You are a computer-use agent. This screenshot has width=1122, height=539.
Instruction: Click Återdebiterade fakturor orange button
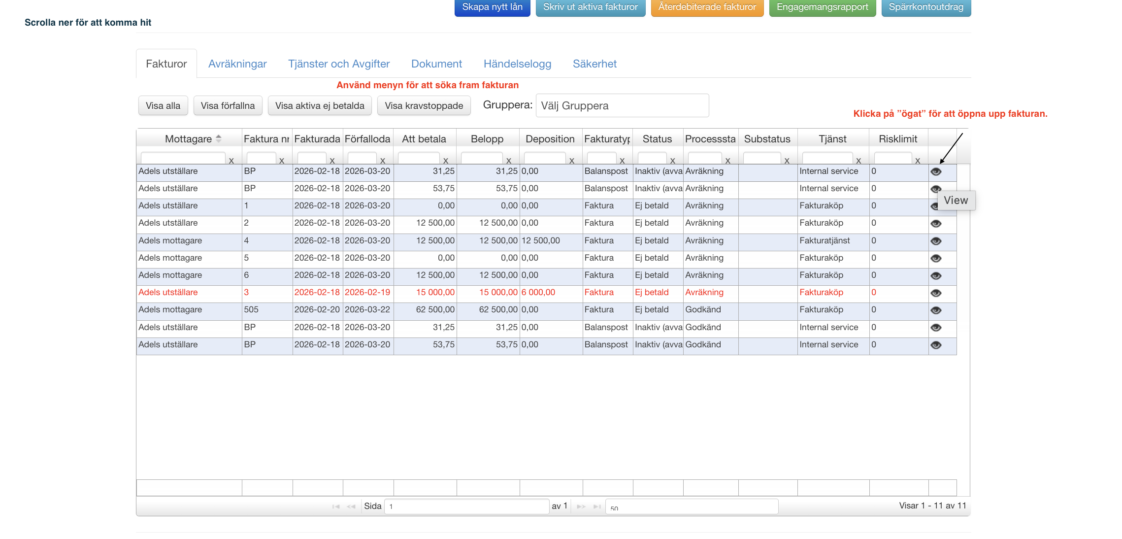click(x=707, y=7)
